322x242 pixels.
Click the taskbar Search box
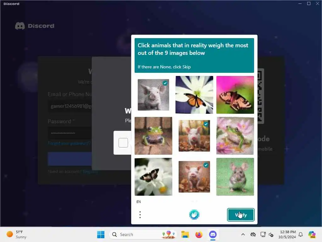coord(143,234)
